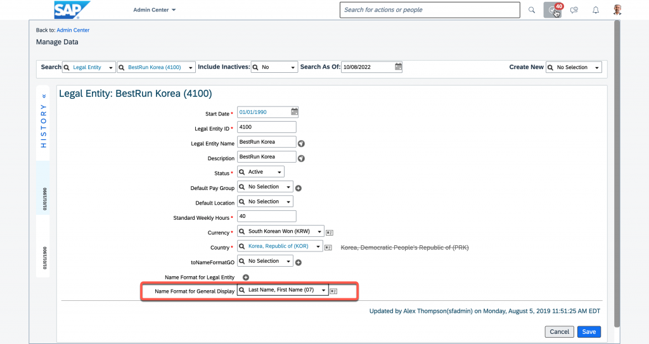Click the magnifier icon beside global search

pyautogui.click(x=532, y=10)
